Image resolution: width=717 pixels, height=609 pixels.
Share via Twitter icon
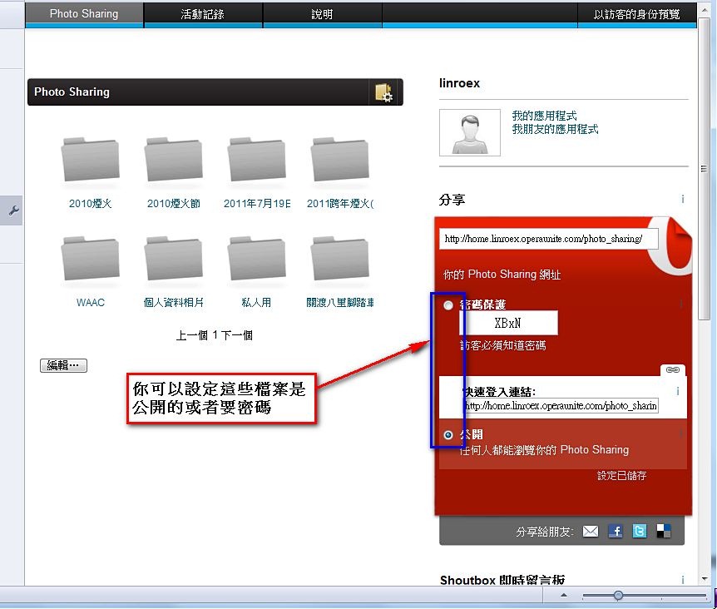[640, 532]
